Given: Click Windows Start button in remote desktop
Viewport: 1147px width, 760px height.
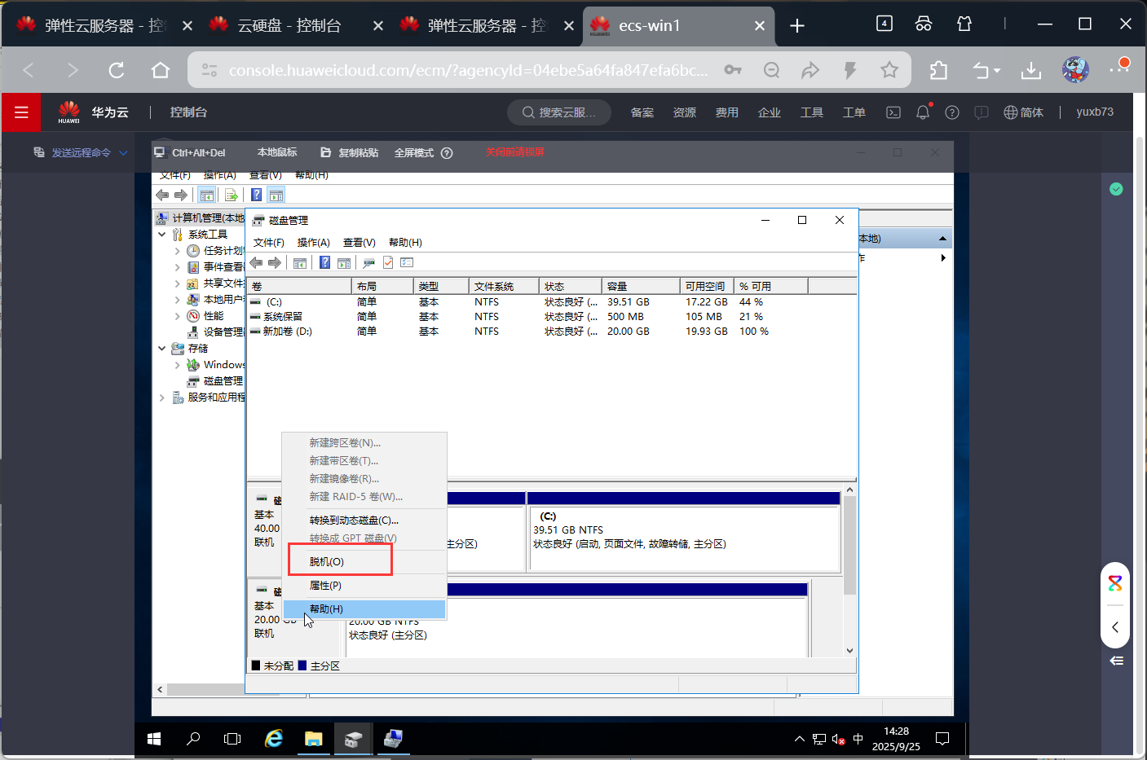Looking at the screenshot, I should pos(154,739).
